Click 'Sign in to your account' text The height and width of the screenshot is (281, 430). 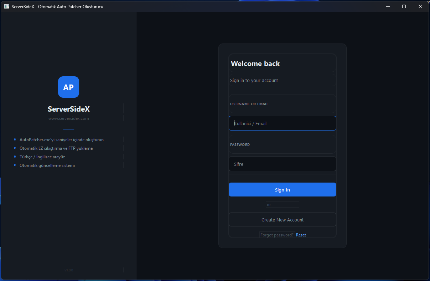click(x=254, y=81)
